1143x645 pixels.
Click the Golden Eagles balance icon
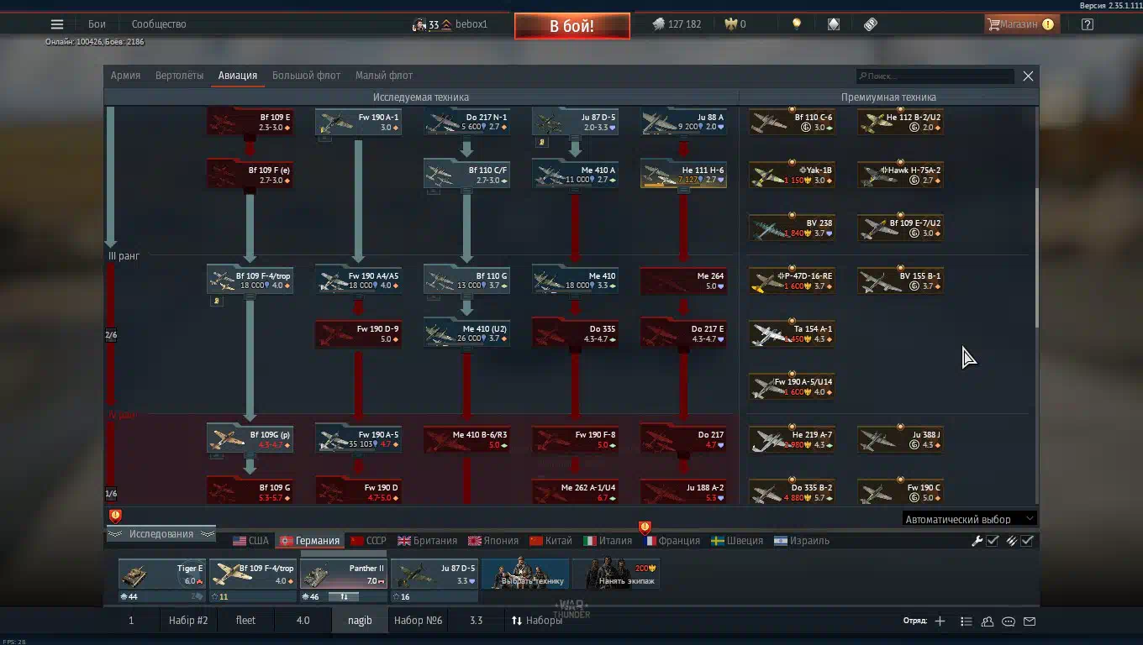(730, 24)
